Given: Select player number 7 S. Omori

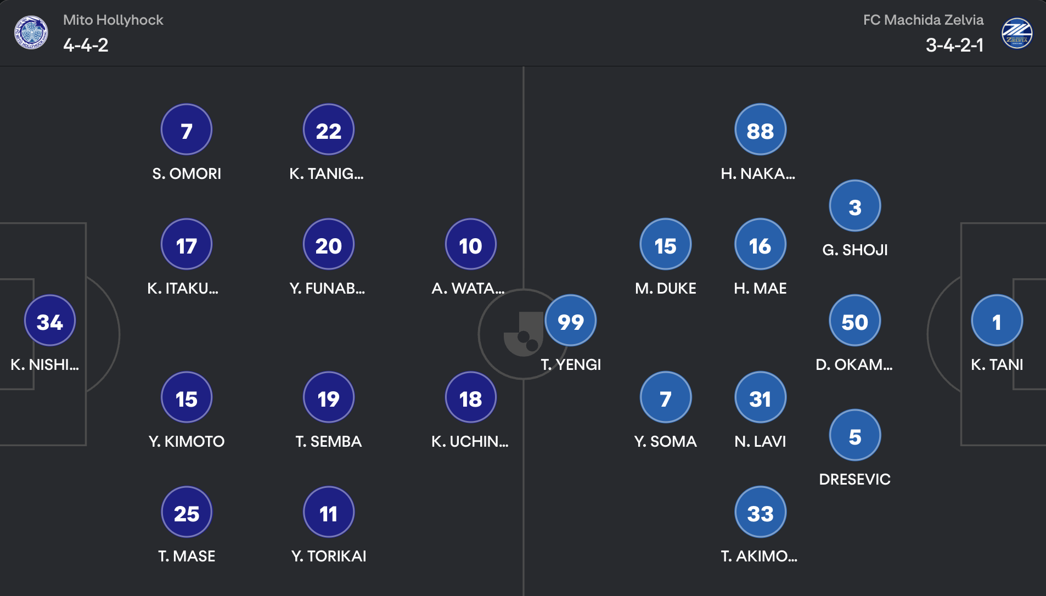Looking at the screenshot, I should click(187, 130).
